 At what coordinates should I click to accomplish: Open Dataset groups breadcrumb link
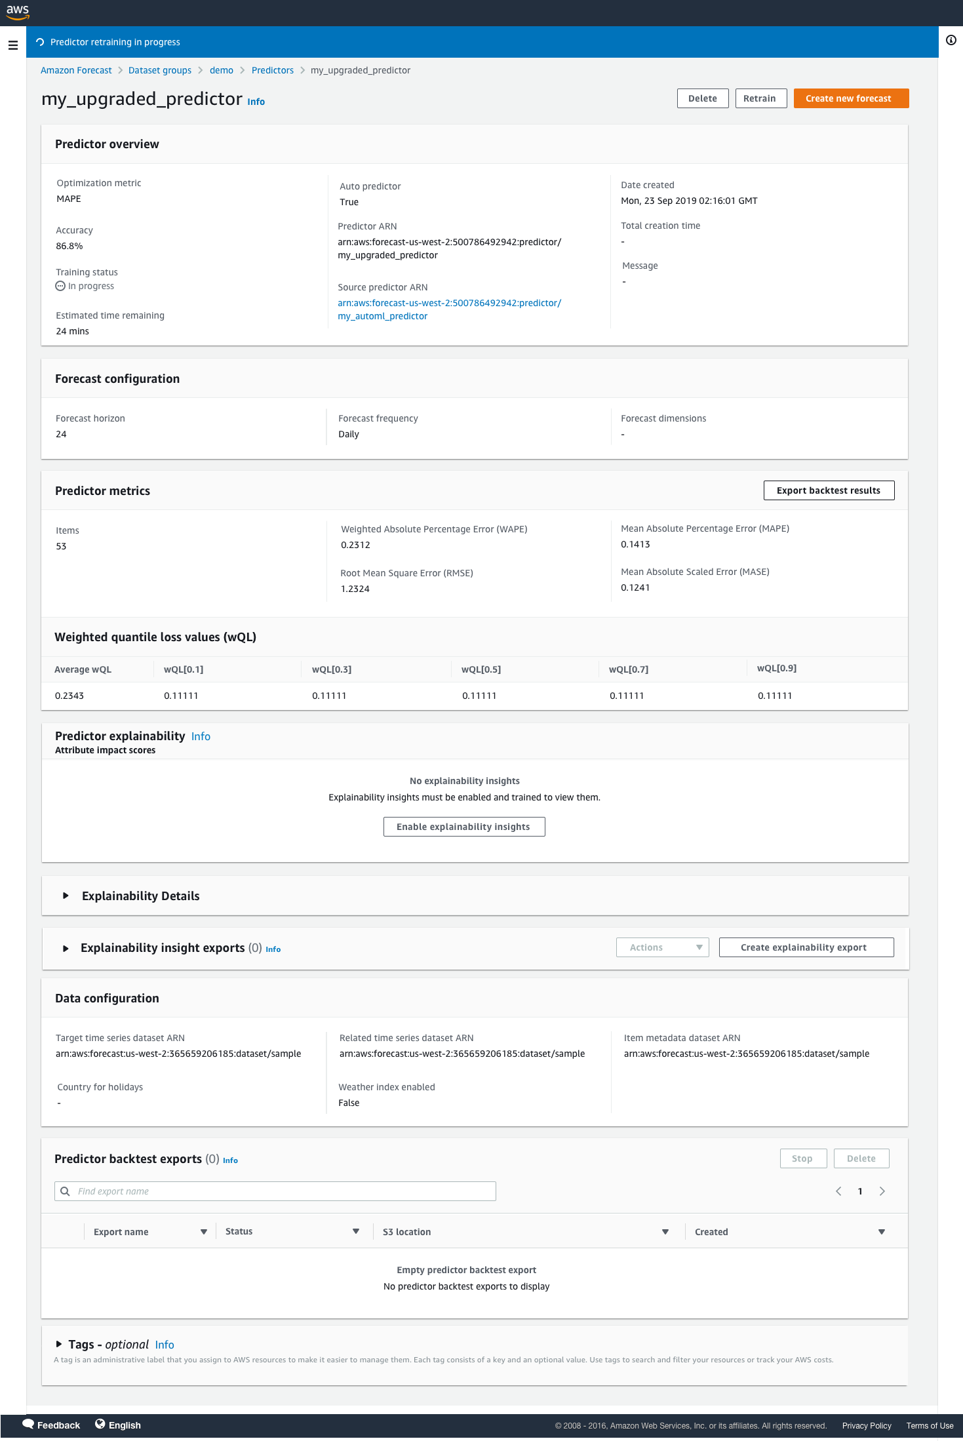click(x=160, y=70)
